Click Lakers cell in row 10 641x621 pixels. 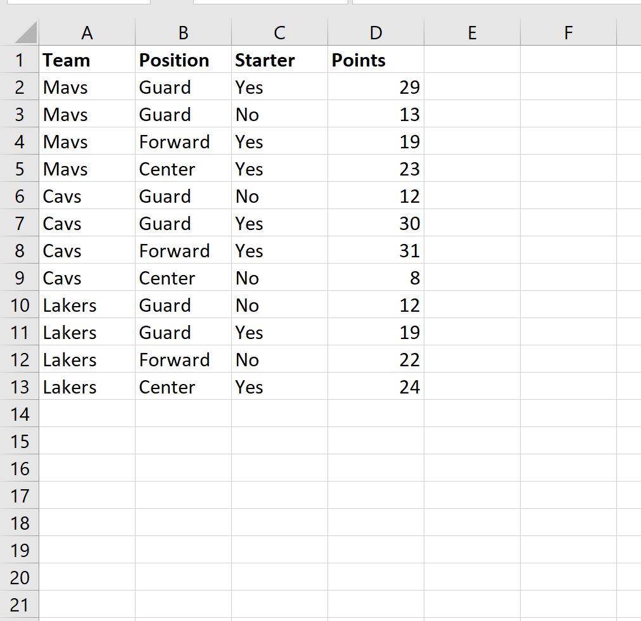(x=87, y=305)
